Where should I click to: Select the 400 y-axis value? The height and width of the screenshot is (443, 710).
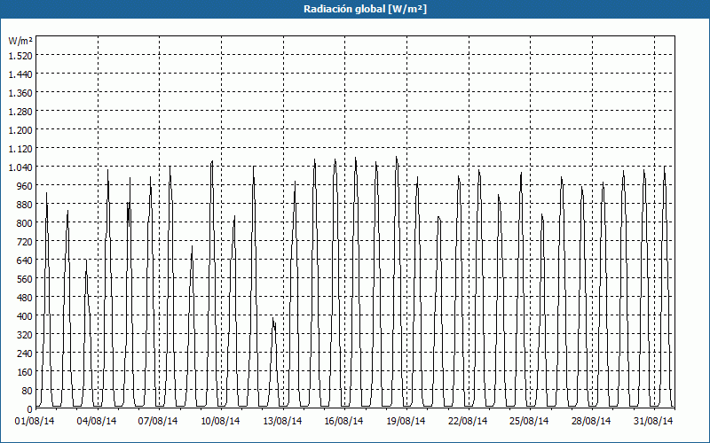[x=25, y=316]
